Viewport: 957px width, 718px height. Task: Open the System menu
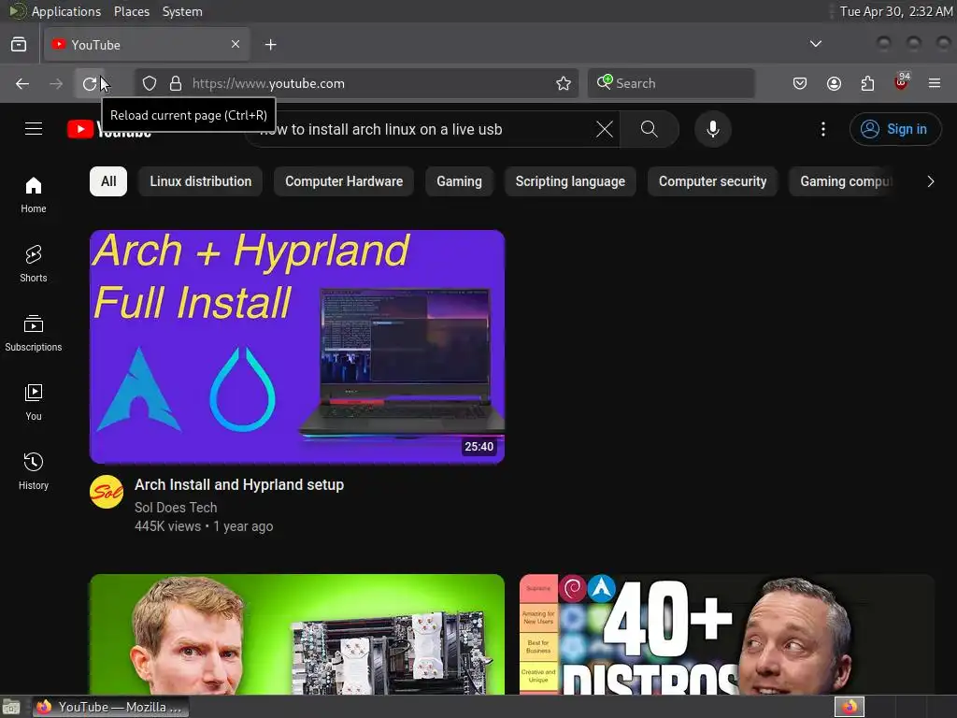coord(182,11)
